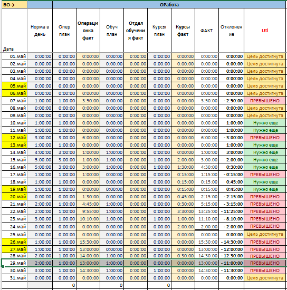The height and width of the screenshot is (290, 287).
Task: Select the yellow 19.май date cell
Action: (x=14, y=189)
